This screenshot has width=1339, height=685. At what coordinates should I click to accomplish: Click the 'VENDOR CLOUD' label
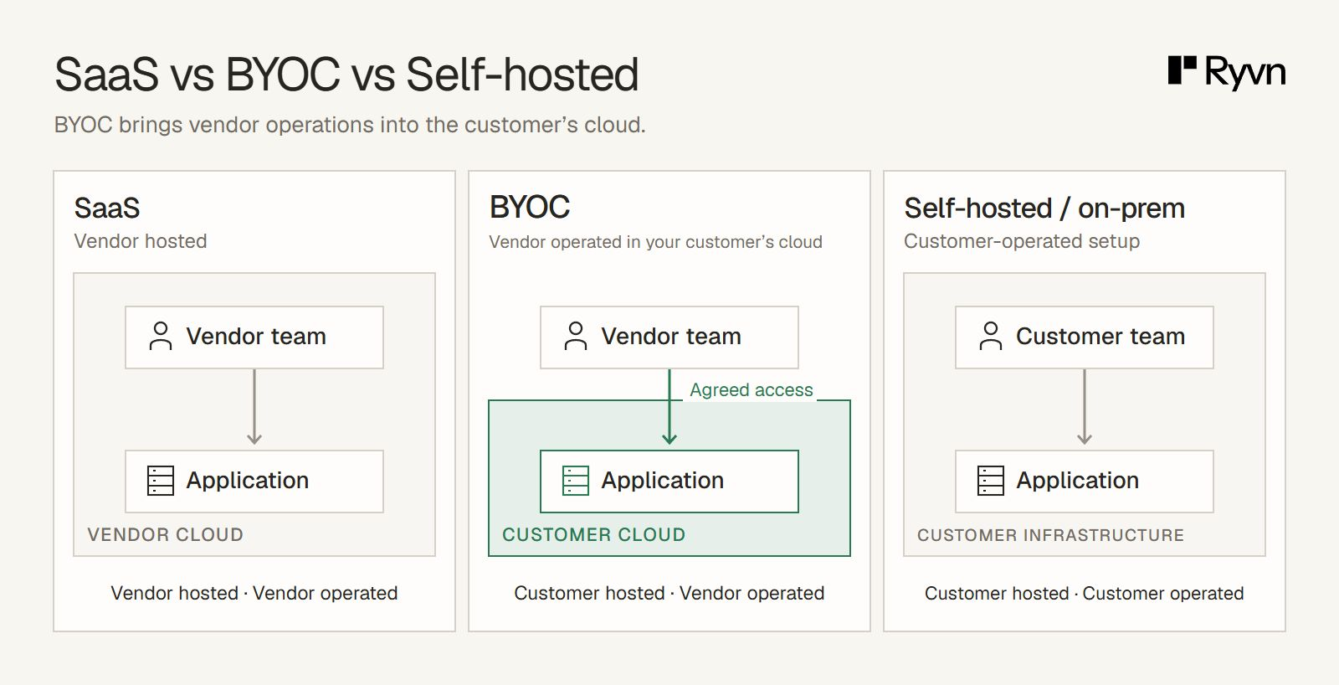pos(166,534)
